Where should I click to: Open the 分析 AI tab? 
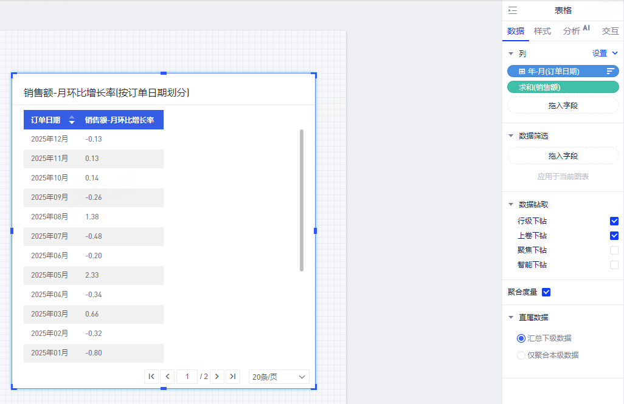[575, 31]
